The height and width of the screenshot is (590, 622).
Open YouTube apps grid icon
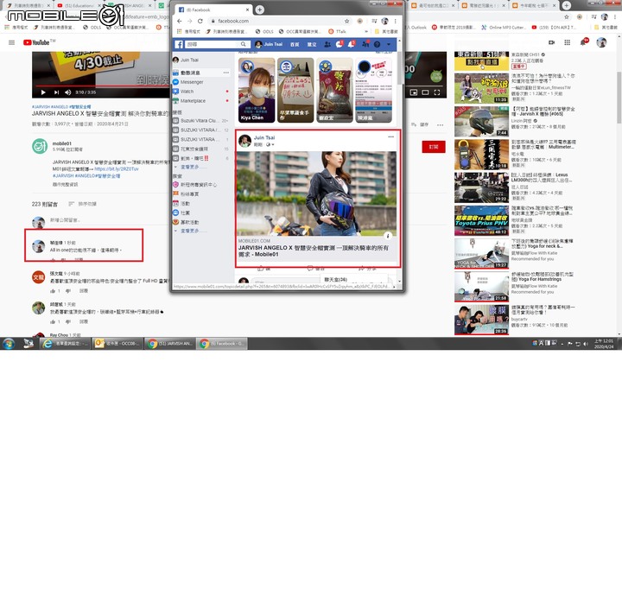click(568, 42)
